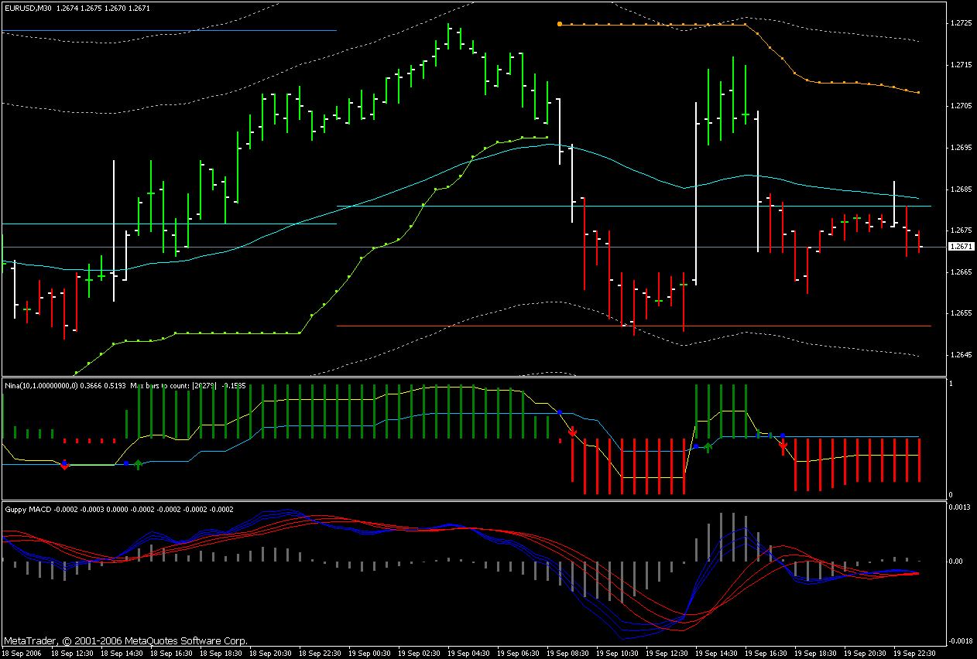This screenshot has width=977, height=659.
Task: Click the 1.2645 price scale label
Action: click(962, 354)
